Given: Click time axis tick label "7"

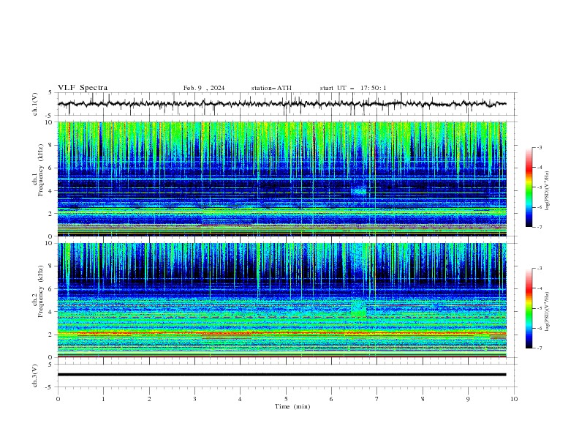Looking at the screenshot, I should click(x=377, y=399).
